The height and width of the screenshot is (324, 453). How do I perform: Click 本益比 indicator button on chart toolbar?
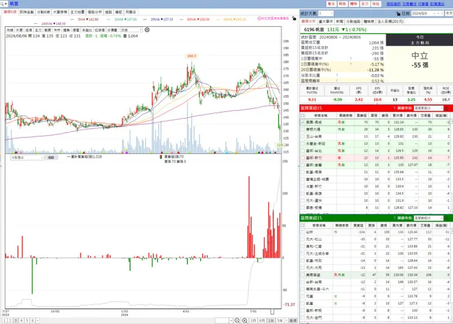click(87, 30)
